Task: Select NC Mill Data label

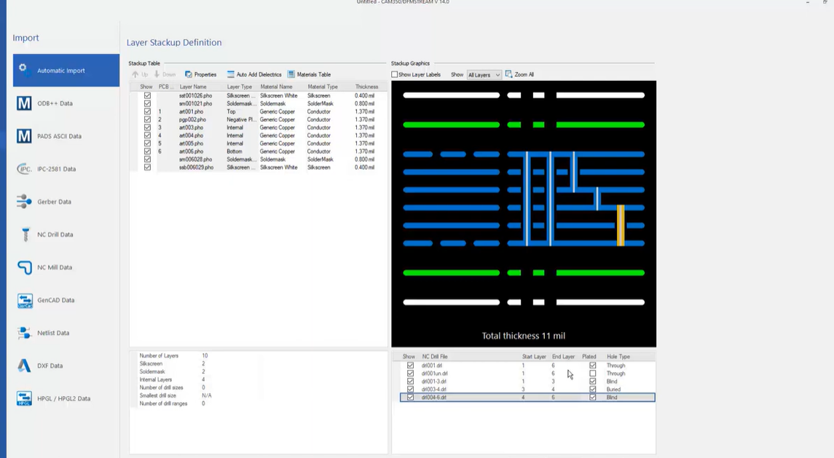Action: pos(55,267)
